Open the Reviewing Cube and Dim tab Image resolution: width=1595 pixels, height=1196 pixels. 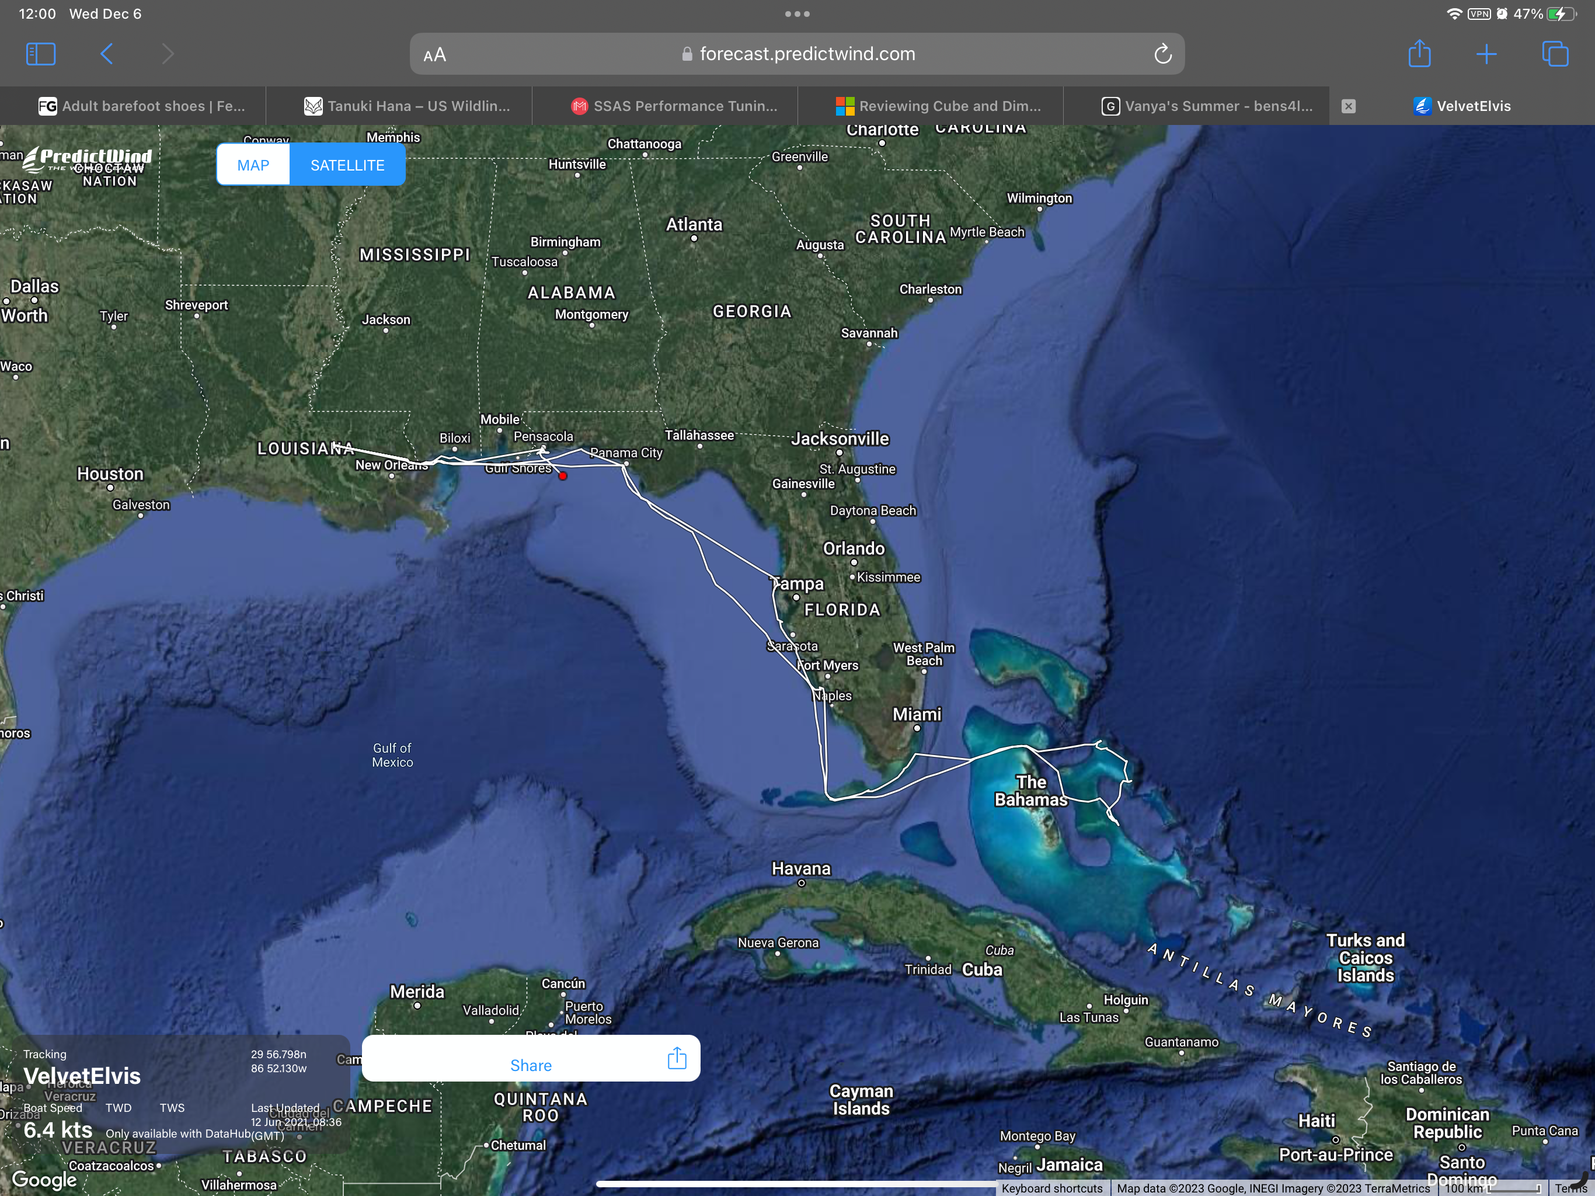click(x=939, y=106)
